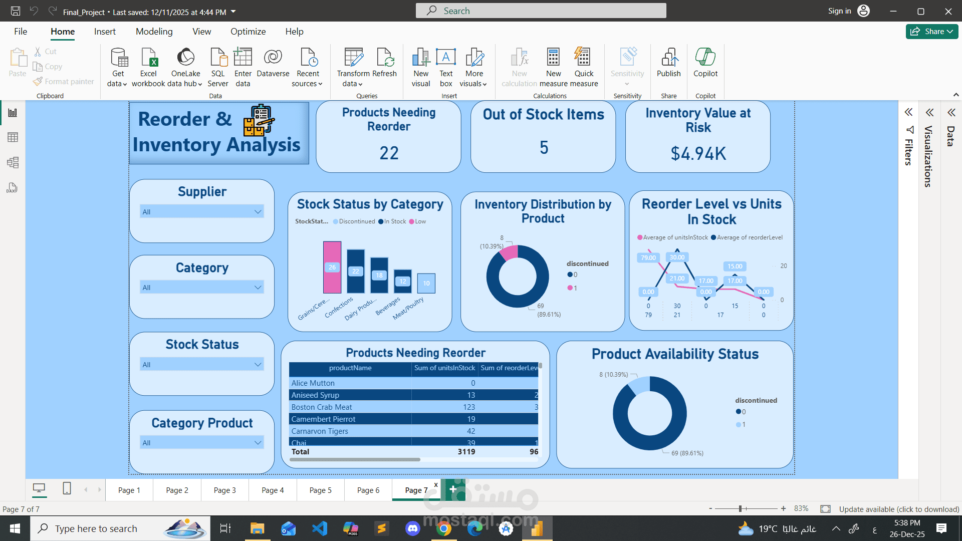Expand the Filters pane

(x=908, y=112)
